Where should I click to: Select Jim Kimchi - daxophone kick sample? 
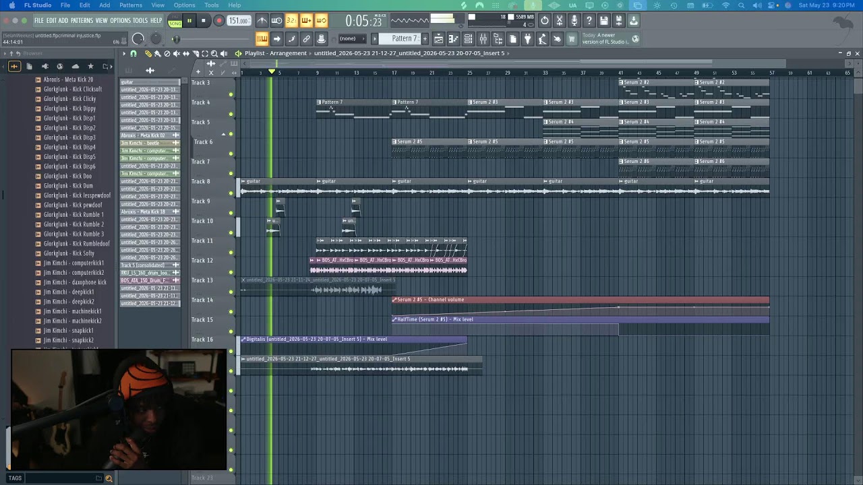click(75, 282)
